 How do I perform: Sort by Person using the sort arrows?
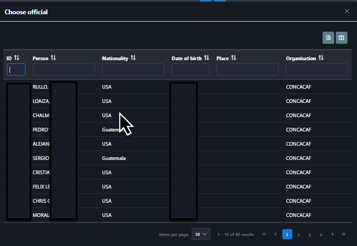coord(53,58)
